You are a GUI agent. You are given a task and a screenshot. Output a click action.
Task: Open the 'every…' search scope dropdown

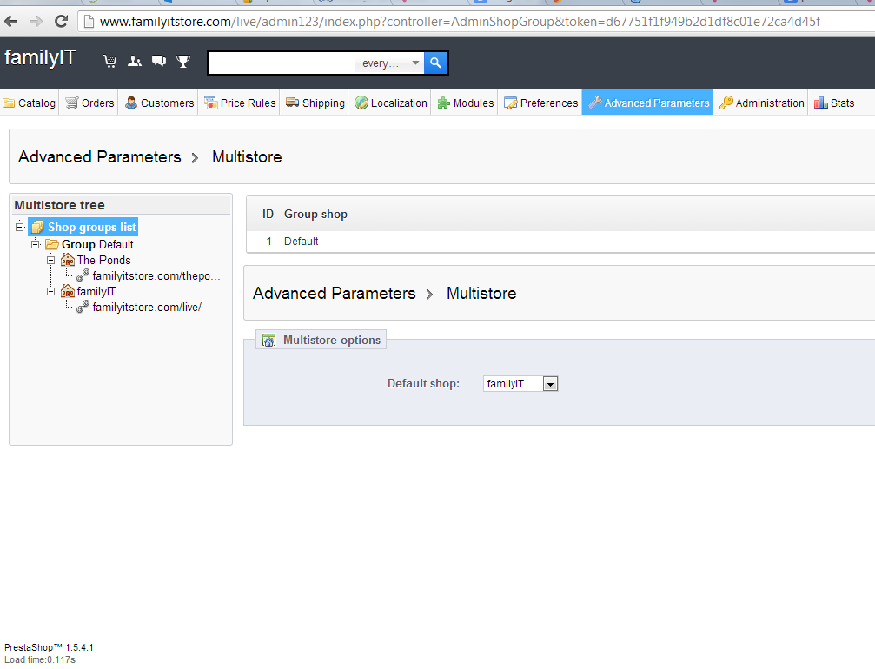coord(389,63)
